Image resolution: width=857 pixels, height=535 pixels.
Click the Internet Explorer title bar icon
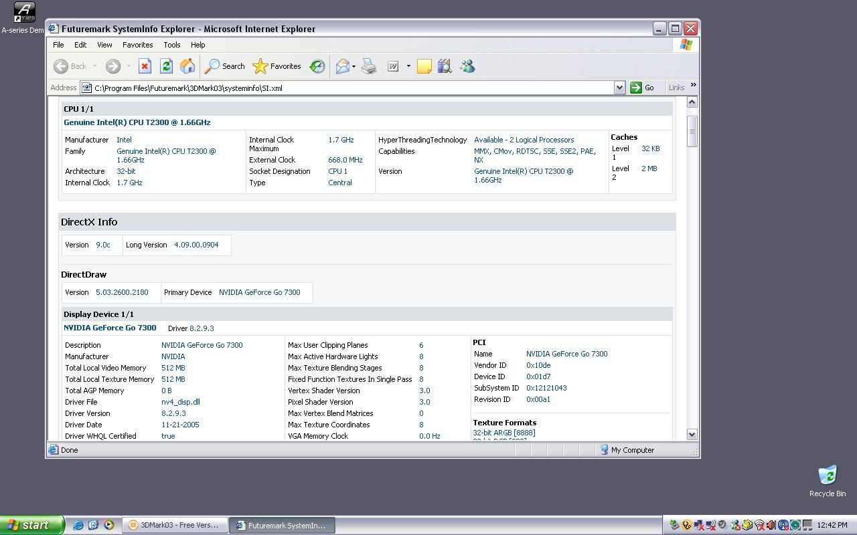click(54, 29)
